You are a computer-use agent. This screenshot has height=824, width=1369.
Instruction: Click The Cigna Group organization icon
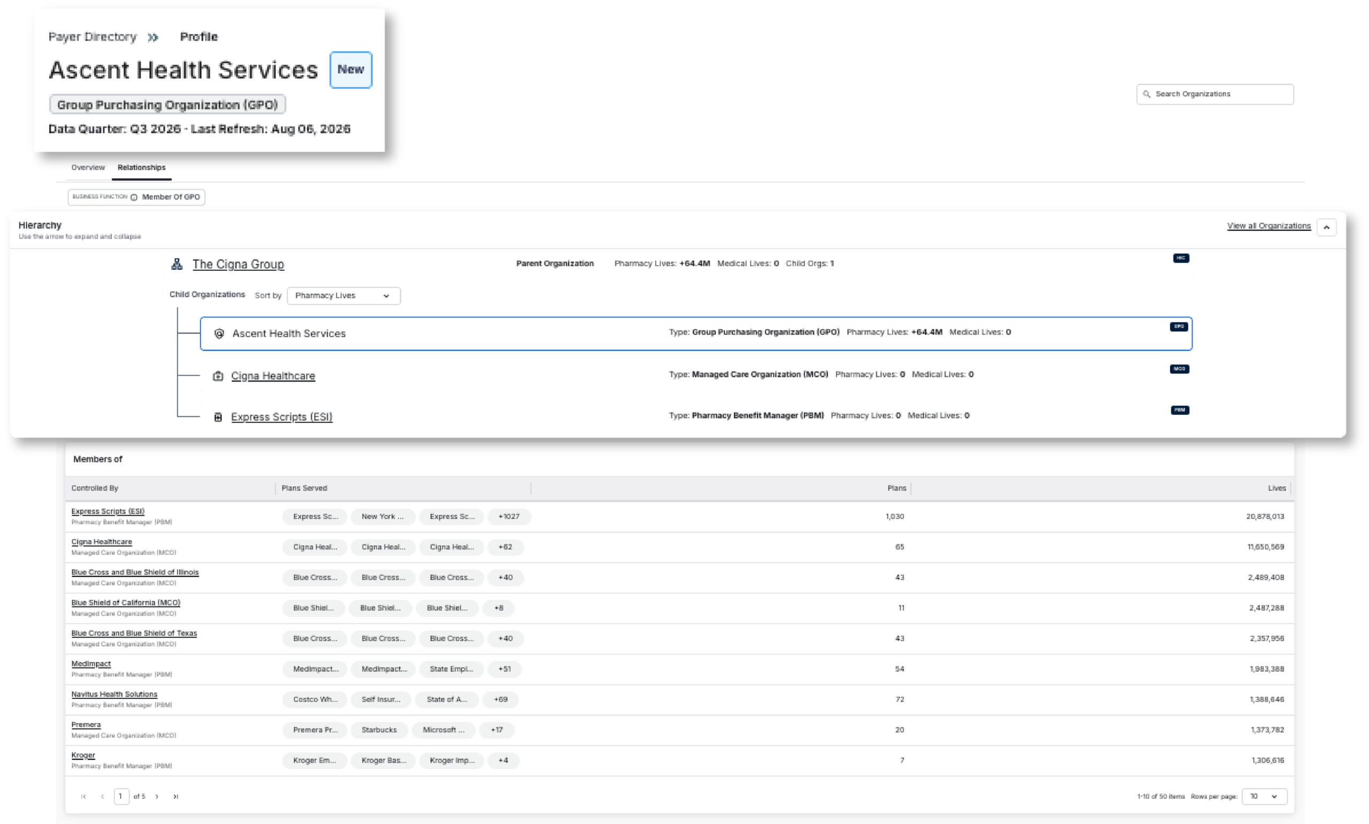pos(176,265)
